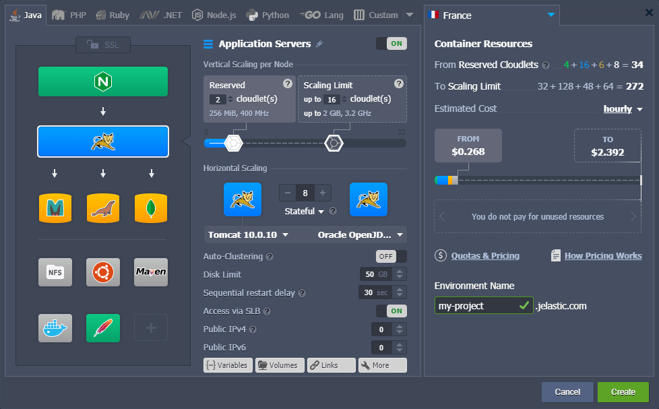Screen dimensions: 659x409
Task: Show previous pricing hint arrow
Action: coord(442,216)
